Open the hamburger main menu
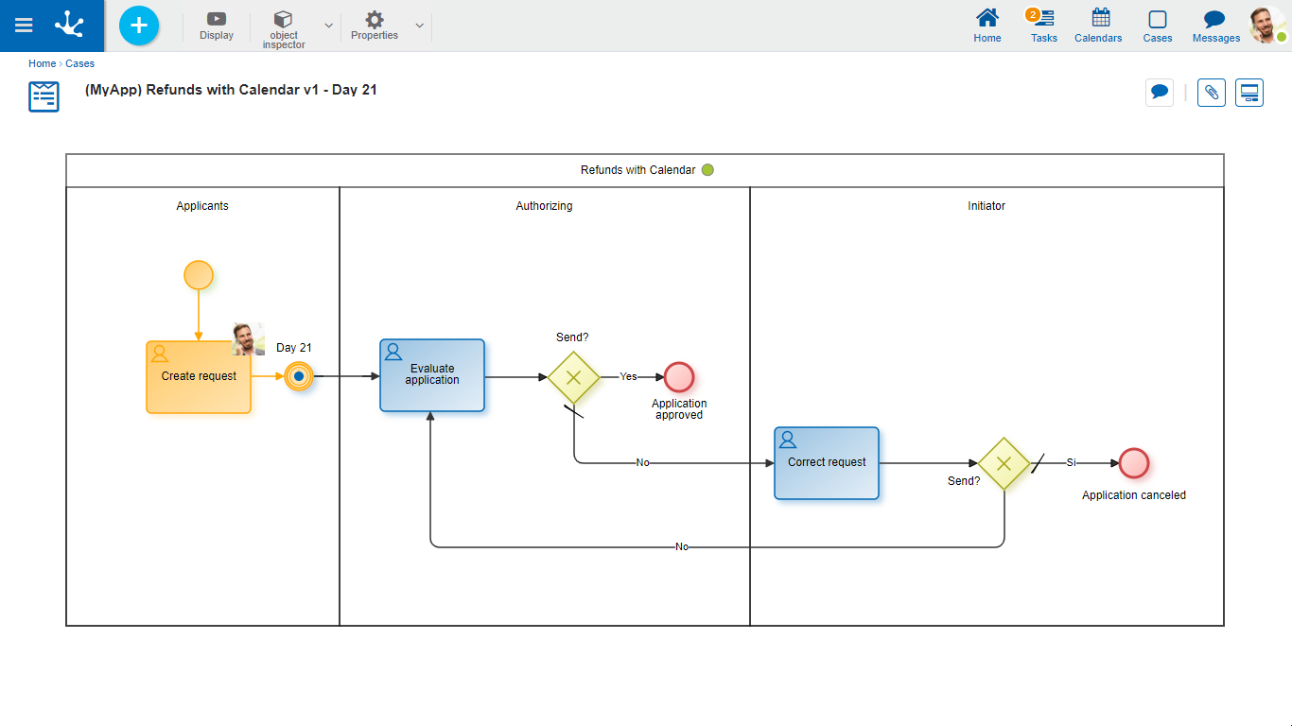Viewport: 1292px width, 726px height. 24,26
